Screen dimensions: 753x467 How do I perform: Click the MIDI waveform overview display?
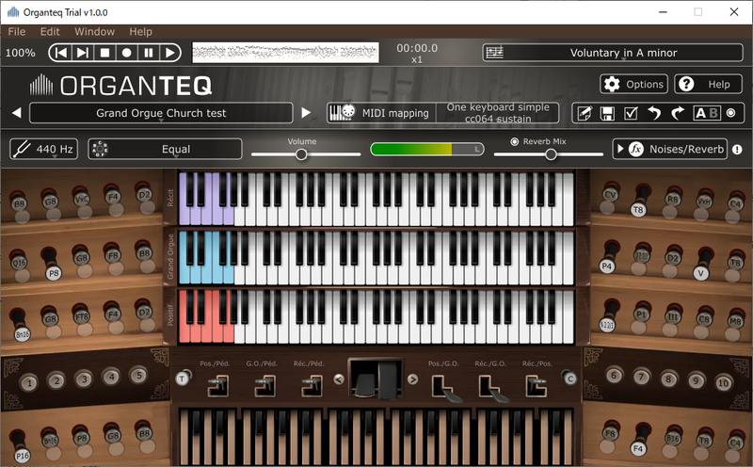pyautogui.click(x=285, y=53)
